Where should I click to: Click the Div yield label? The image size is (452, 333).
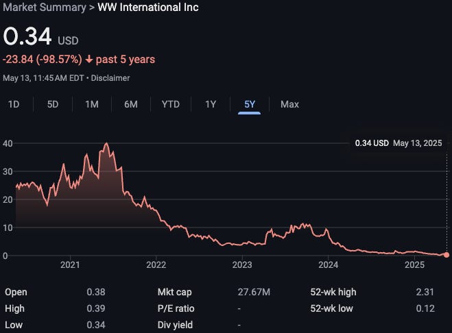pyautogui.click(x=175, y=325)
